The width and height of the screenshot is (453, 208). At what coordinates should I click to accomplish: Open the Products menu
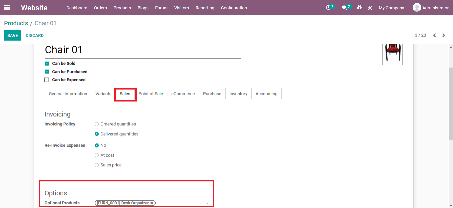click(x=122, y=8)
